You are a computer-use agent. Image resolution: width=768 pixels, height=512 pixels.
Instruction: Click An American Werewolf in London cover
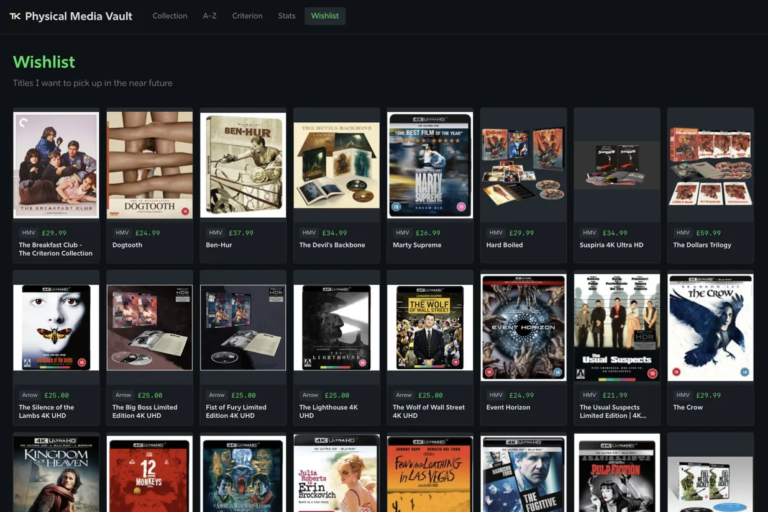click(x=243, y=474)
